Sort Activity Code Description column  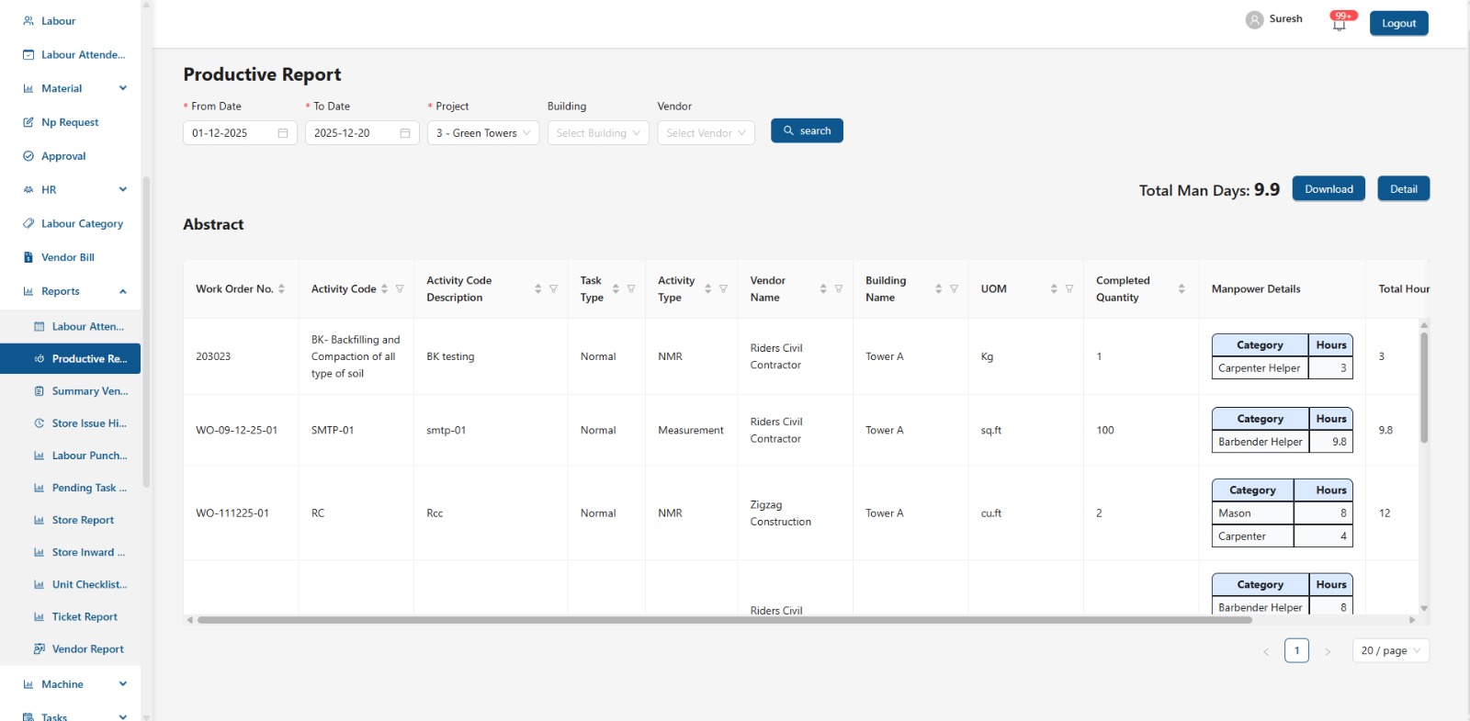[x=537, y=288]
